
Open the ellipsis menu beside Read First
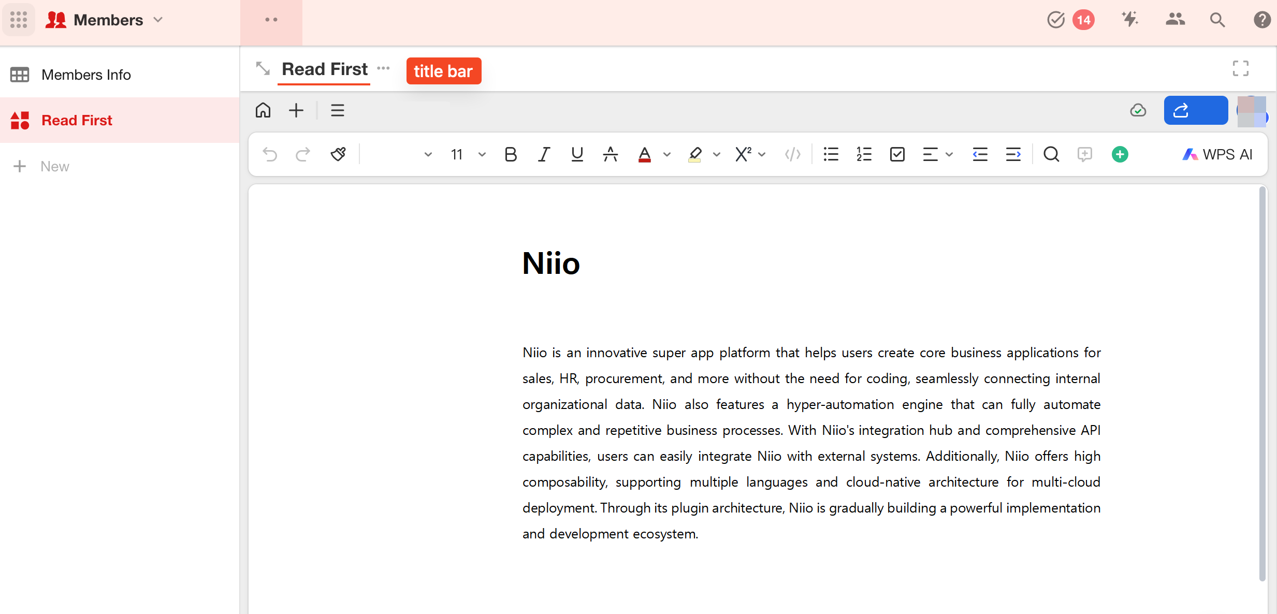[383, 68]
